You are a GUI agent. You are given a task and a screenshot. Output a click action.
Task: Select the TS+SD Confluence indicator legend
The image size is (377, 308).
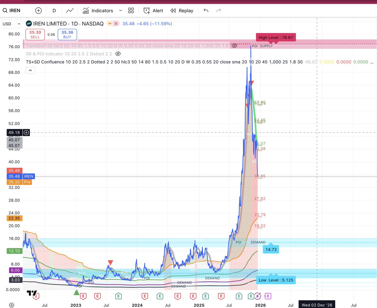[164, 62]
